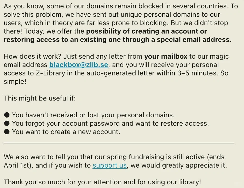
Task: Click the "This might be useful if:" line
Action: coord(40,98)
